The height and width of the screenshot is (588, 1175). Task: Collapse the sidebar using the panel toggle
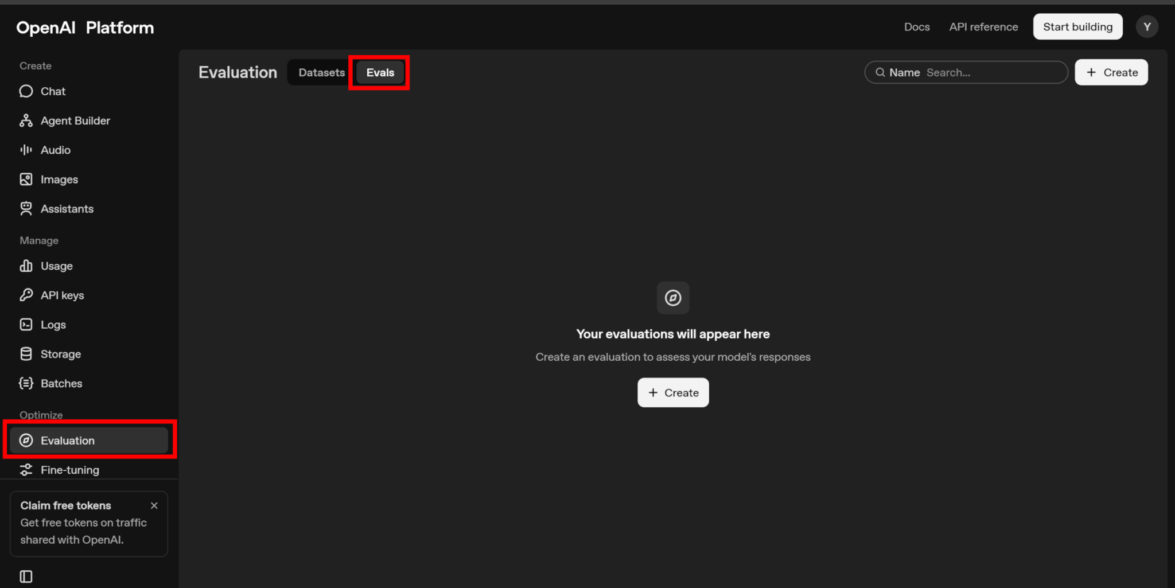point(26,577)
